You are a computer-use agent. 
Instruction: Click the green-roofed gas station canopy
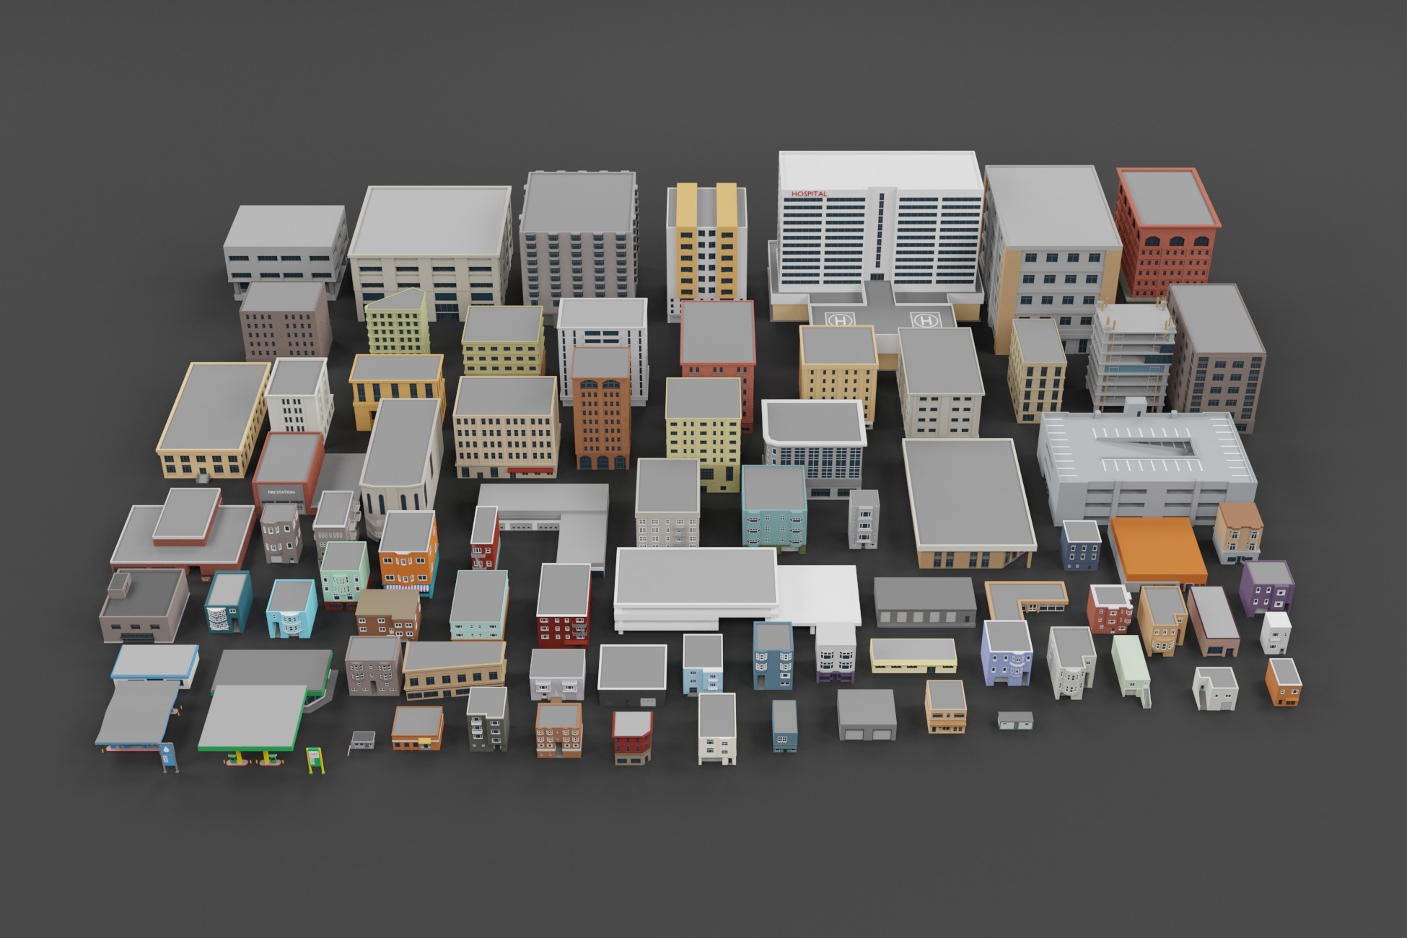coord(253,714)
